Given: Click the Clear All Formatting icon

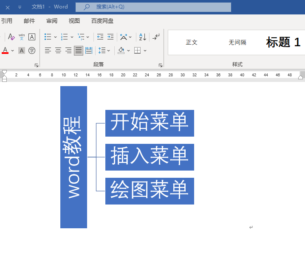Looking at the screenshot, I should tap(11, 37).
